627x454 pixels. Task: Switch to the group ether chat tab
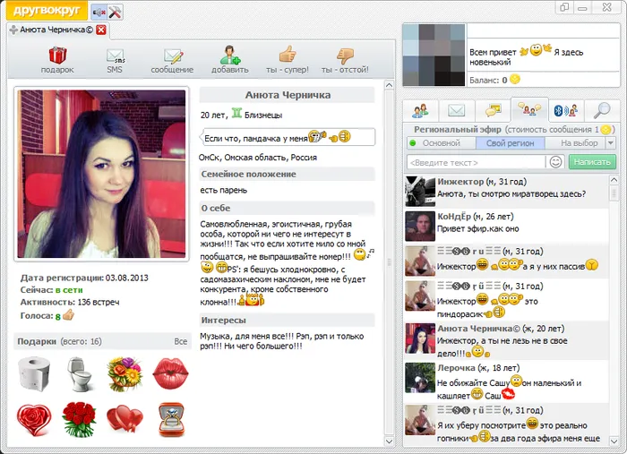click(529, 109)
